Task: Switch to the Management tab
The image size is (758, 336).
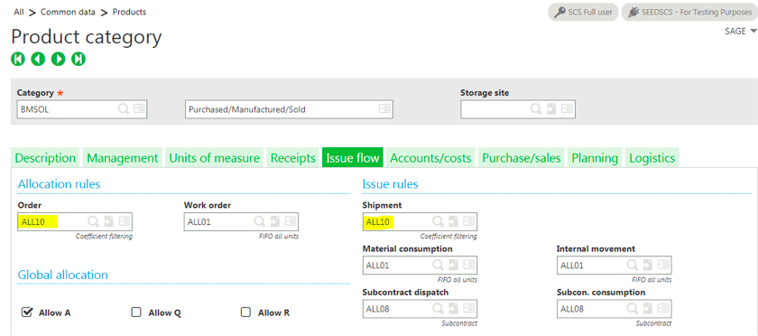Action: [123, 158]
